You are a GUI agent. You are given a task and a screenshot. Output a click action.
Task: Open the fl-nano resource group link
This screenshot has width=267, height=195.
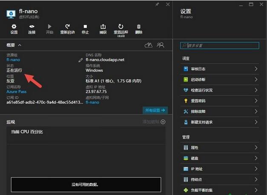coord(13,60)
